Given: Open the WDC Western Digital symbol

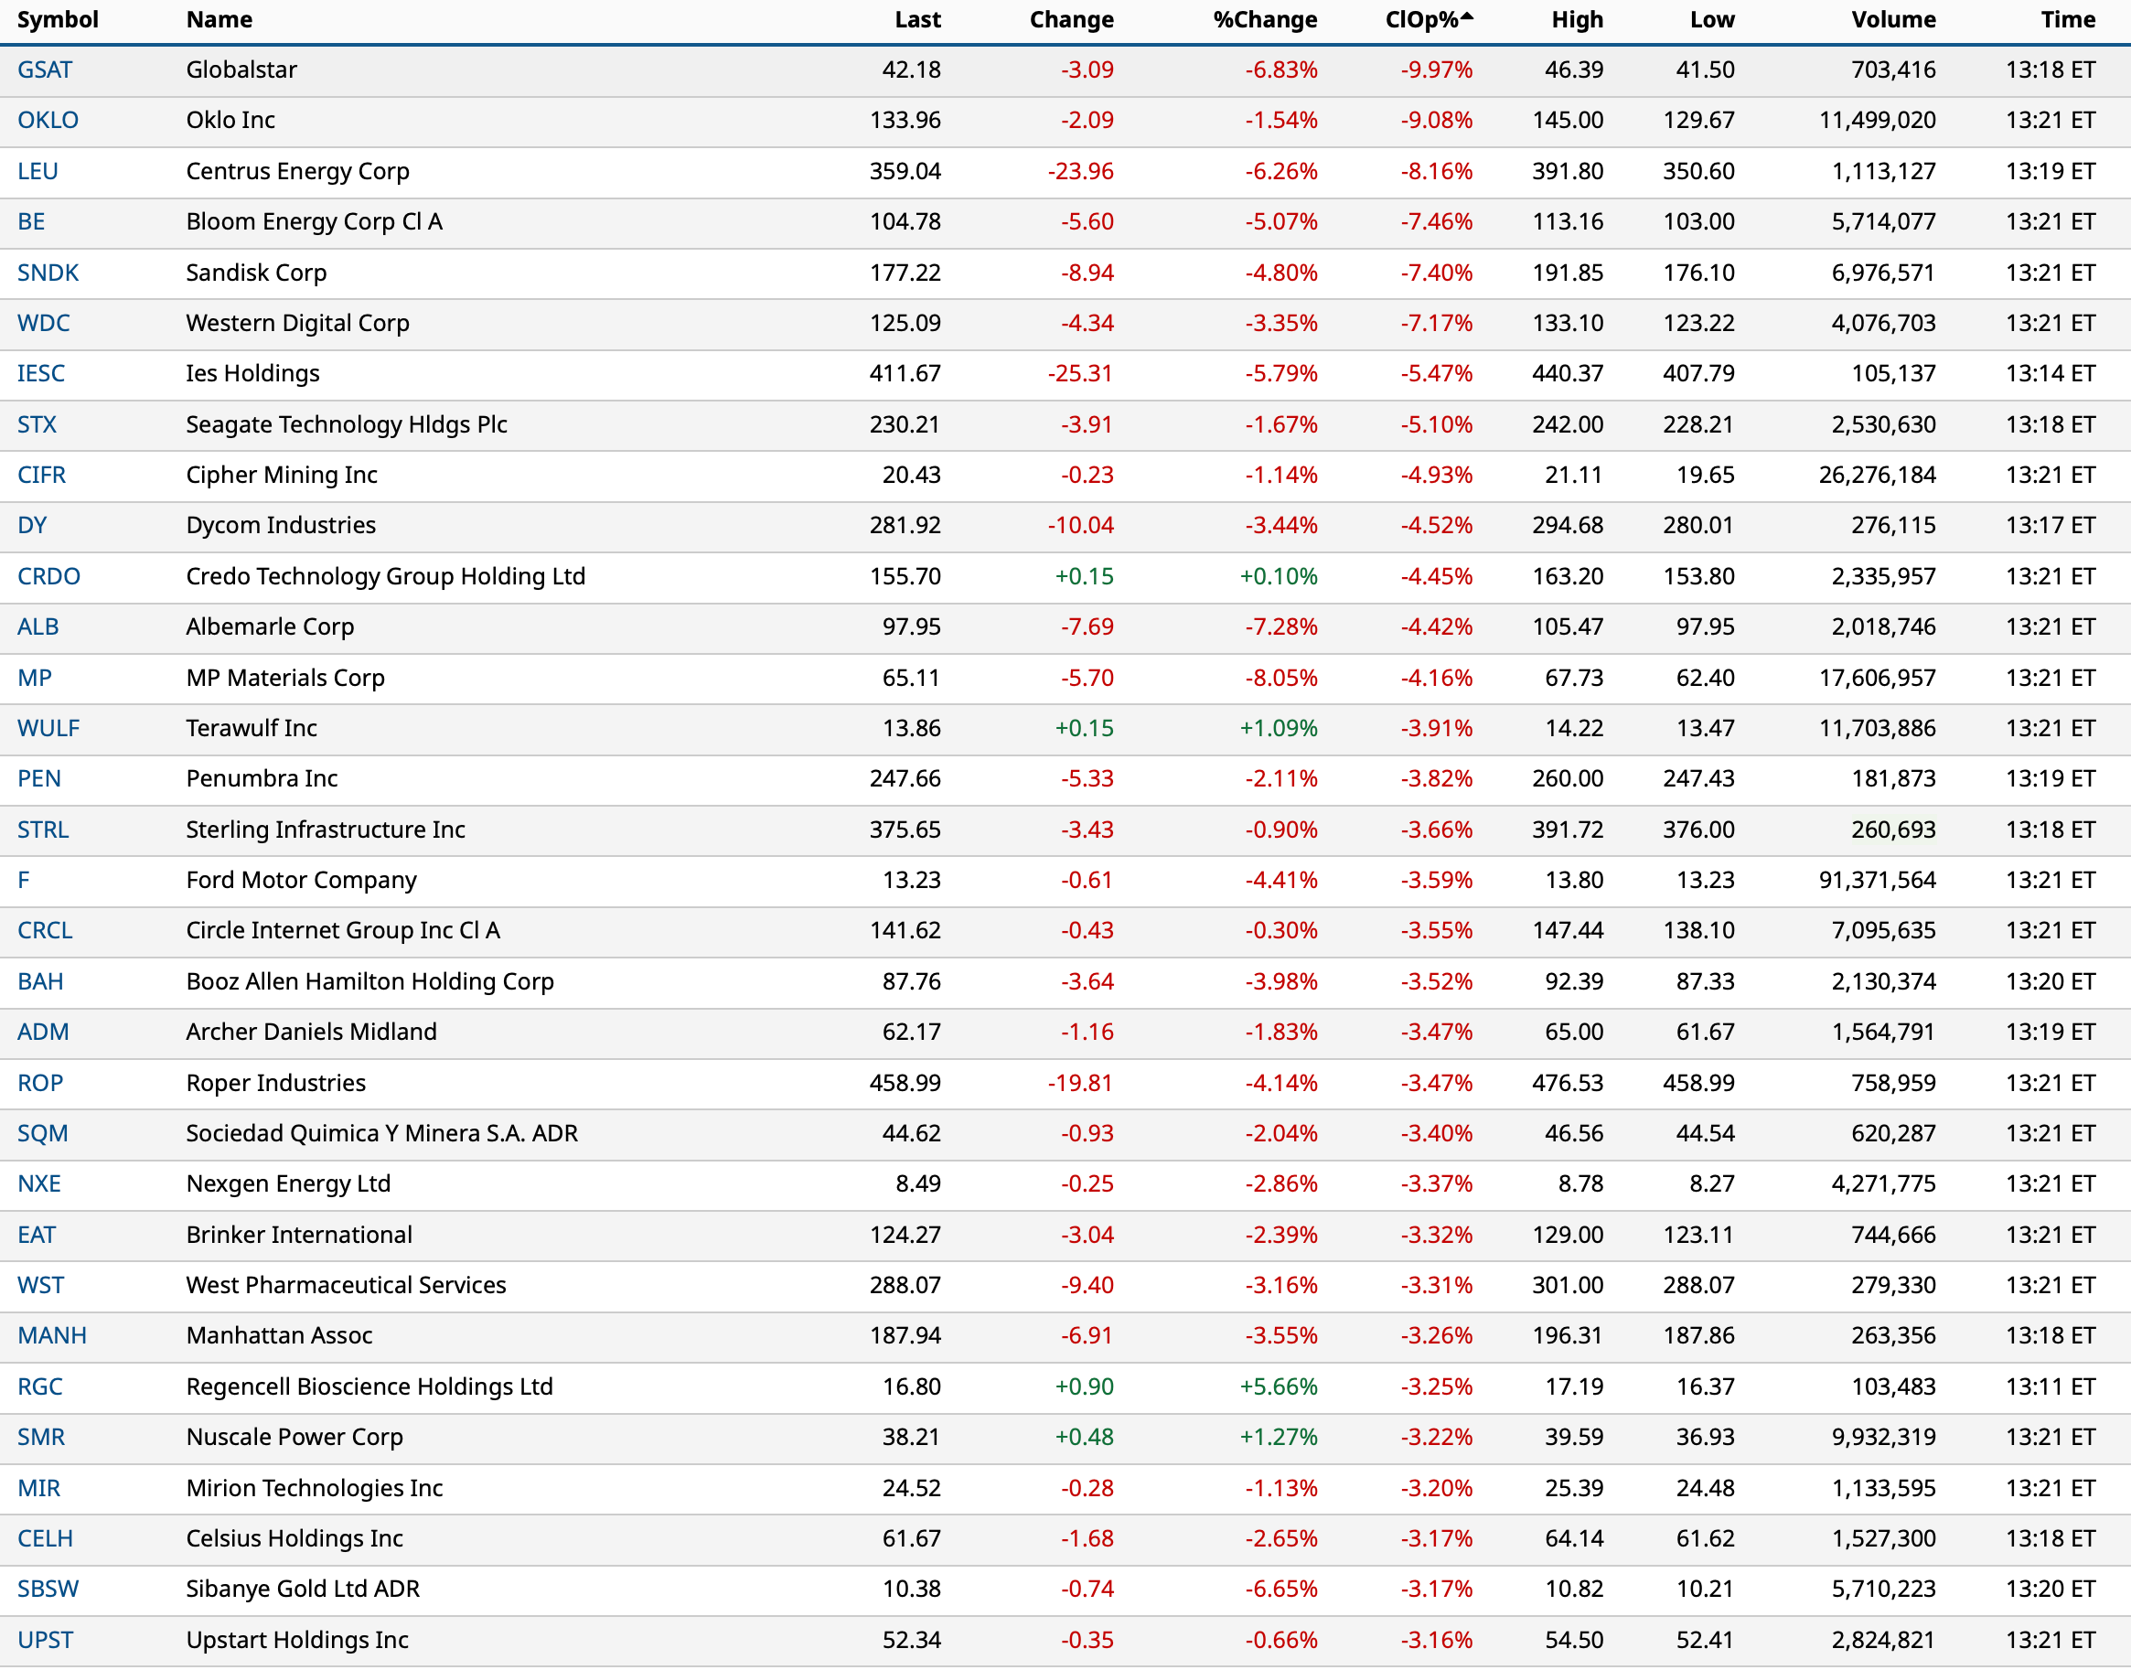Looking at the screenshot, I should [44, 323].
